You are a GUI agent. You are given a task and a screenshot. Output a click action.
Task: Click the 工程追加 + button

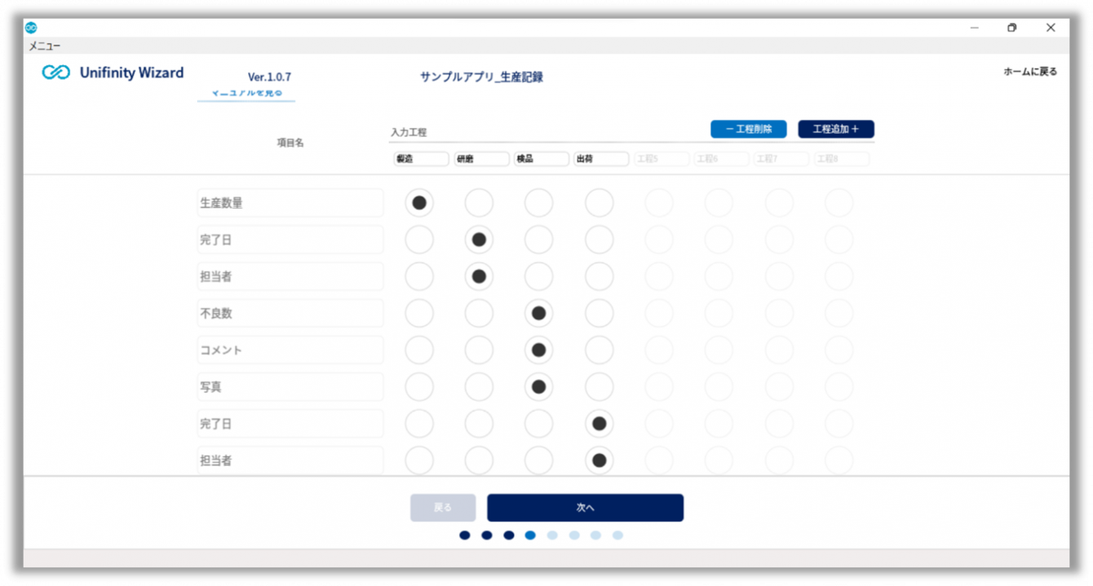835,130
